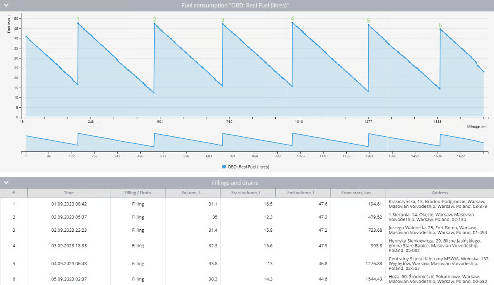Open the Henryka Sienkiewicza, 29 address entry

pyautogui.click(x=435, y=246)
